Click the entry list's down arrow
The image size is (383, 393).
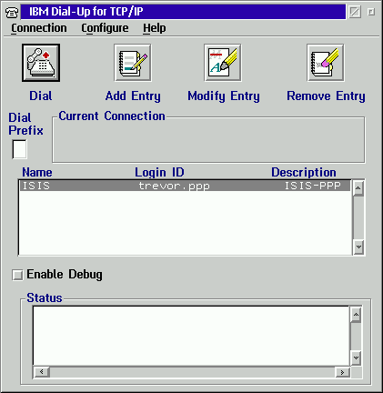pyautogui.click(x=358, y=247)
